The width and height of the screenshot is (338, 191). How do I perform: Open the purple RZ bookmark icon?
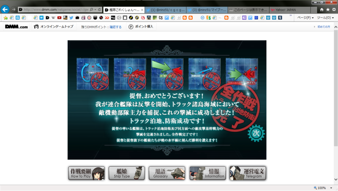click(244, 18)
